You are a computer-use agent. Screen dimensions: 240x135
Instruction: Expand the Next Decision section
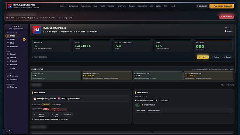pyautogui.click(x=40, y=57)
